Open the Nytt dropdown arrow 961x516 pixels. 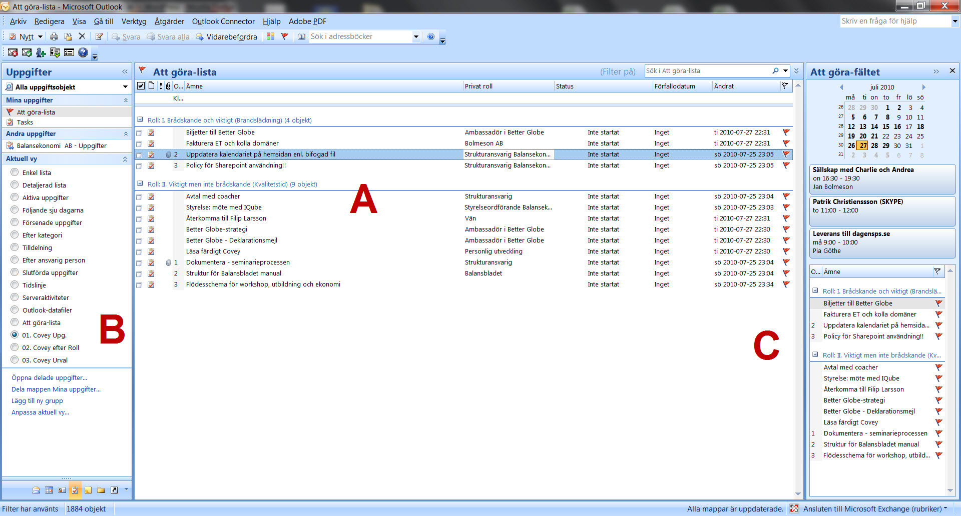[x=41, y=36]
